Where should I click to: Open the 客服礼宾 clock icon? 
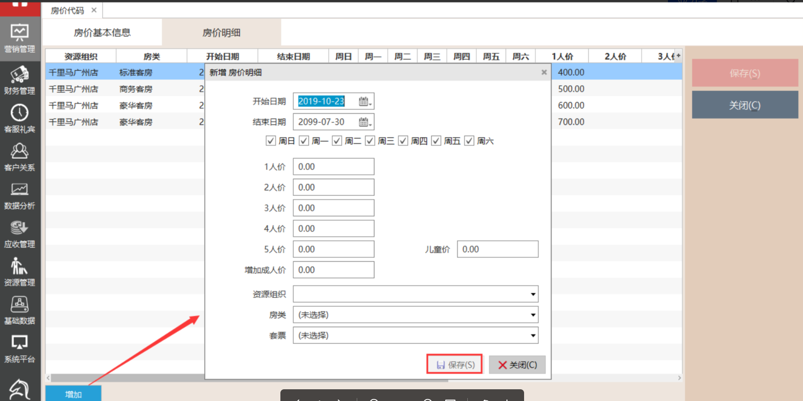(x=20, y=113)
